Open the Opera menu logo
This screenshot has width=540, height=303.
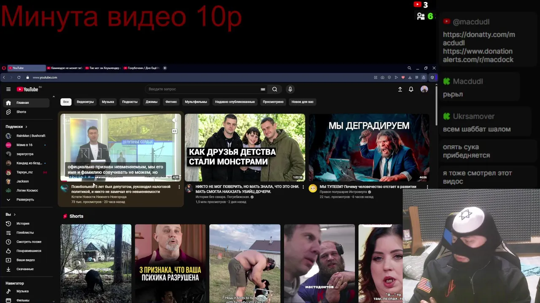4,68
